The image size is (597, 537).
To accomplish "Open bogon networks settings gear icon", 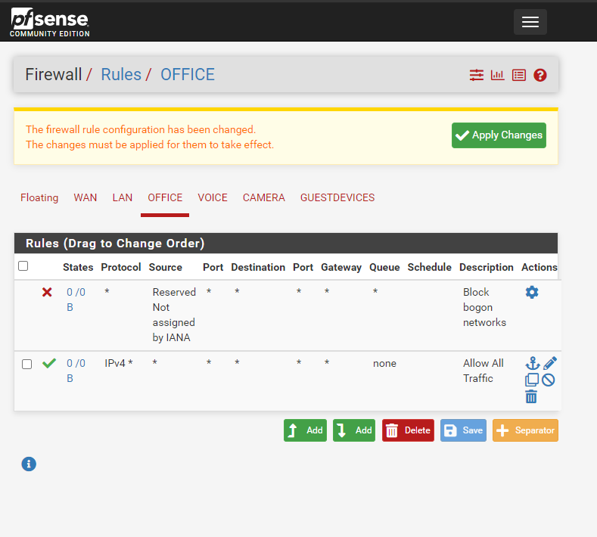I will point(532,292).
